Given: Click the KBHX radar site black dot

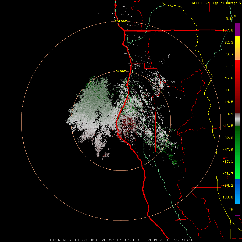Looking at the screenshot, I should coord(121,121).
